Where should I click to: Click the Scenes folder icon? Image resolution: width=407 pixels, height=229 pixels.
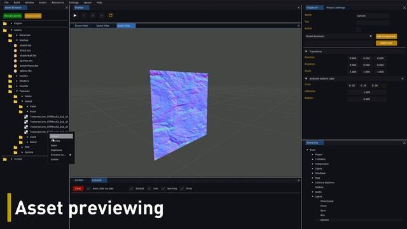click(x=10, y=76)
